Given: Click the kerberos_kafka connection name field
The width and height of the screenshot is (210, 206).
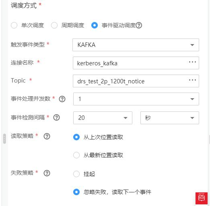Looking at the screenshot, I should pyautogui.click(x=136, y=63).
